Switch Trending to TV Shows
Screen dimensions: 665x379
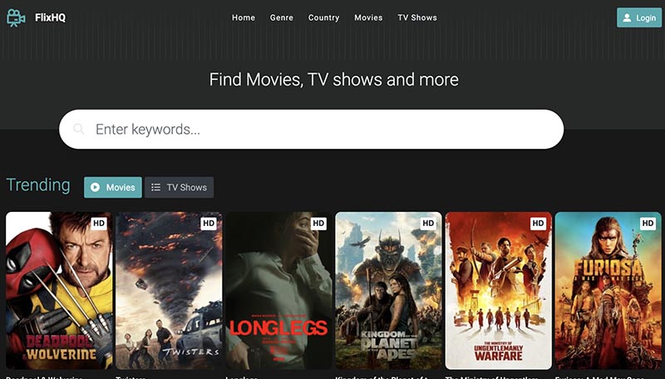pos(179,187)
